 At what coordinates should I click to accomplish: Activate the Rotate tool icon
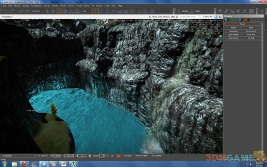(59, 11)
